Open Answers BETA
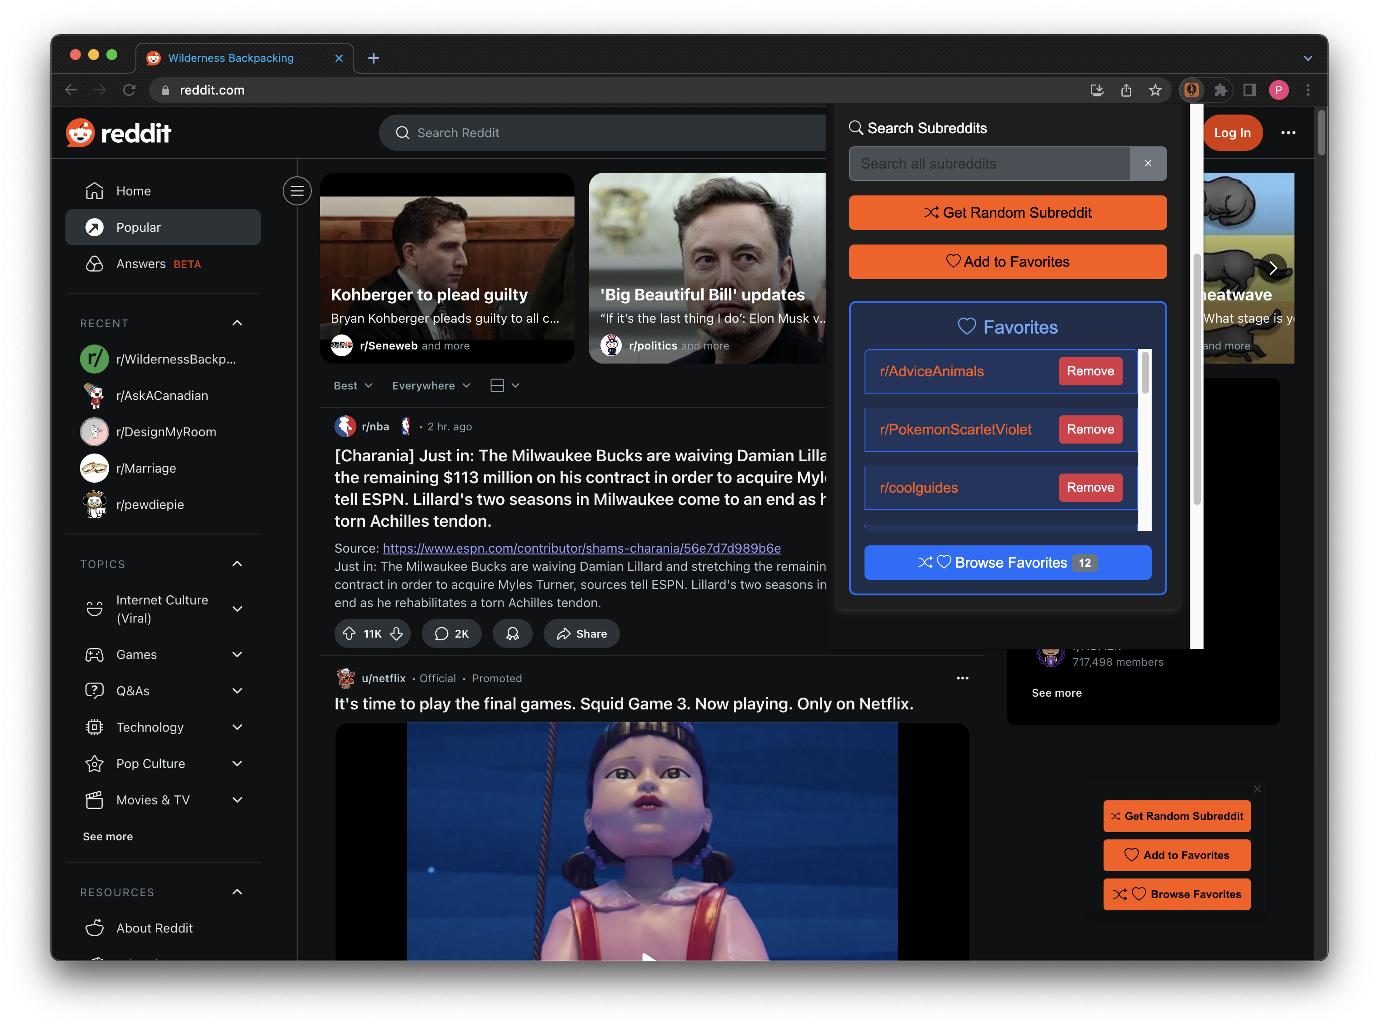This screenshot has width=1379, height=1028. [x=163, y=264]
